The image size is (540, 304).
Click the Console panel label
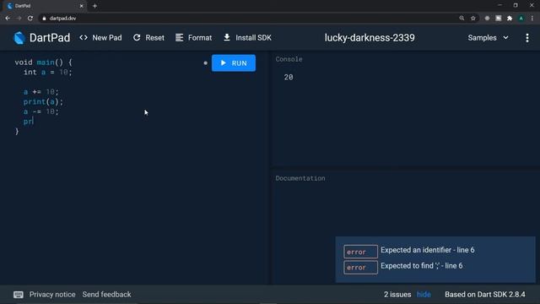tap(289, 59)
